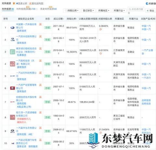Click logo of 南京领行股权投资合伙企业

12,52
